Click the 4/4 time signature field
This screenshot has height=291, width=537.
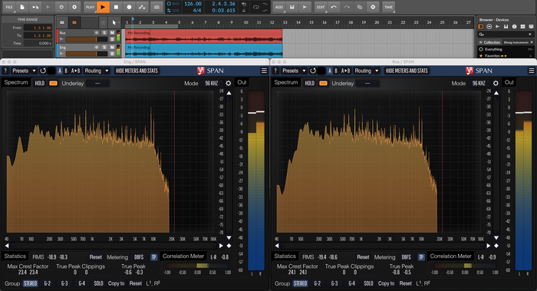point(197,10)
